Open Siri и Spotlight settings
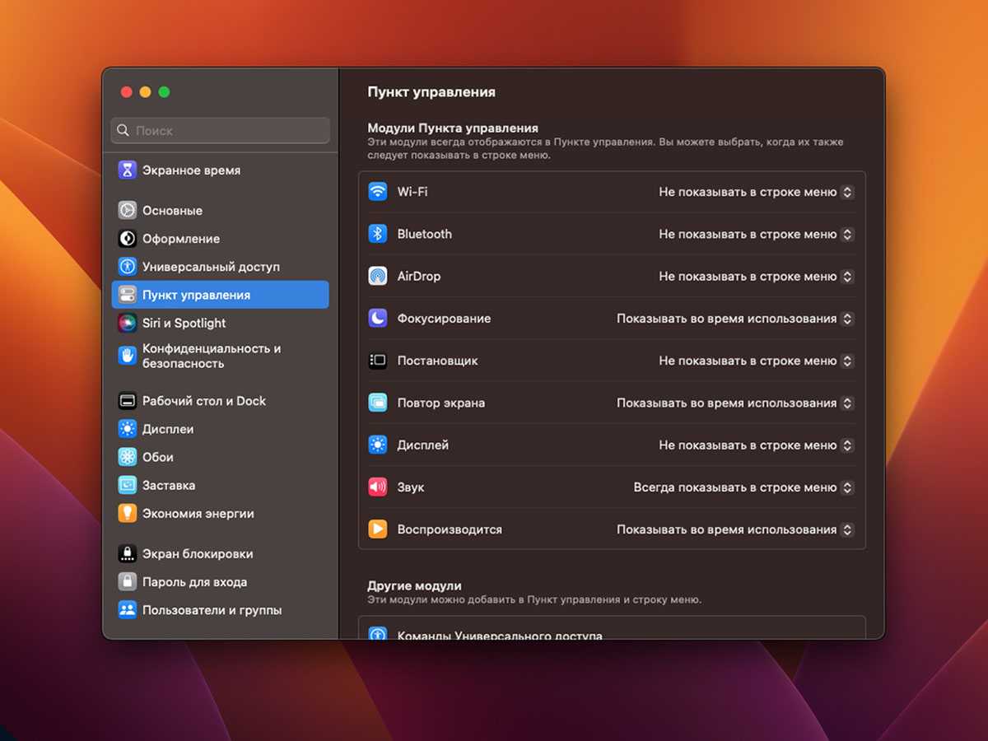Viewport: 988px width, 741px height. pos(184,323)
